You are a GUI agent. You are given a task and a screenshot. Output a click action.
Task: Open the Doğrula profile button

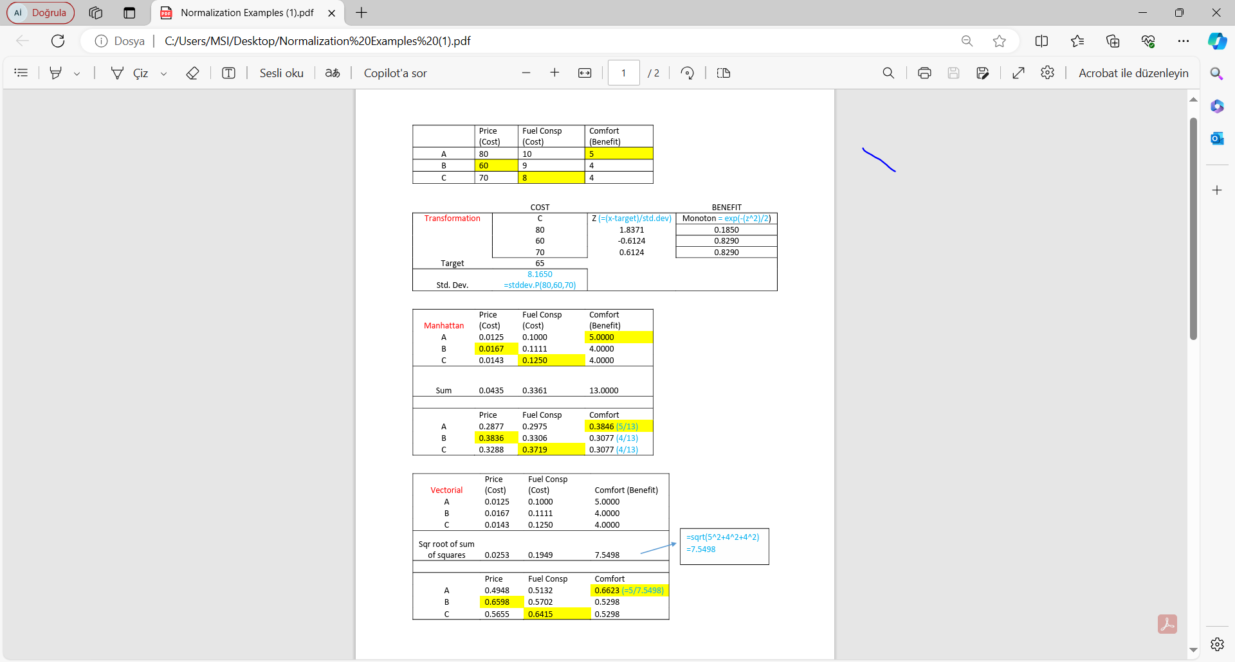pos(41,13)
